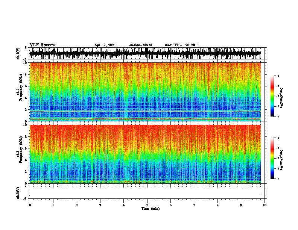Click the "station=MAM" header label
Screen dimensions: 298x230
[140, 45]
